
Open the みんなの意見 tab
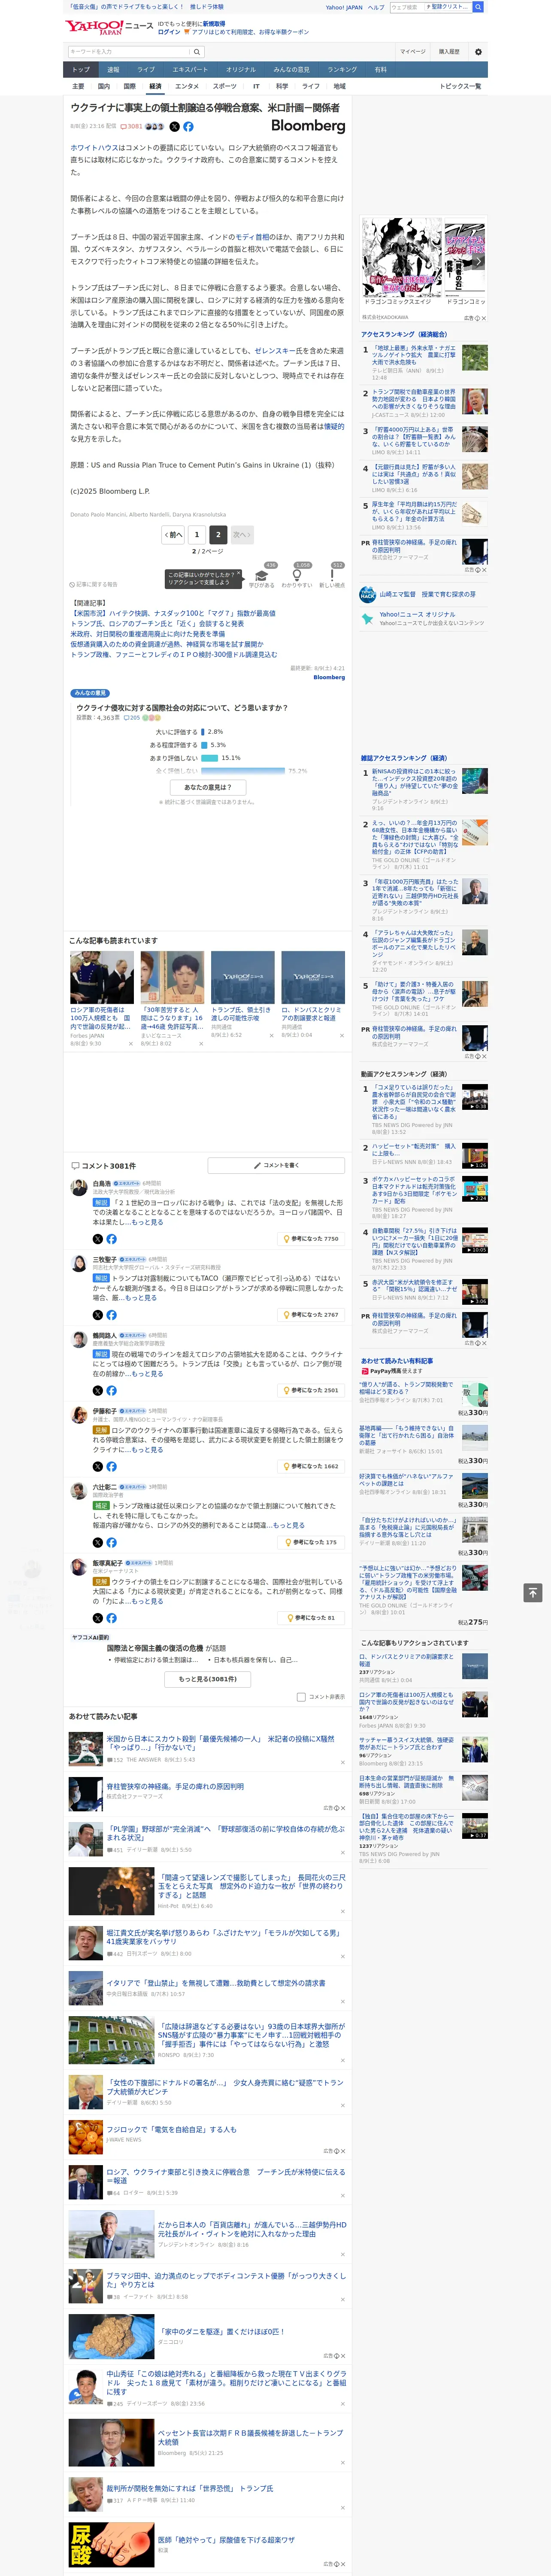point(291,70)
